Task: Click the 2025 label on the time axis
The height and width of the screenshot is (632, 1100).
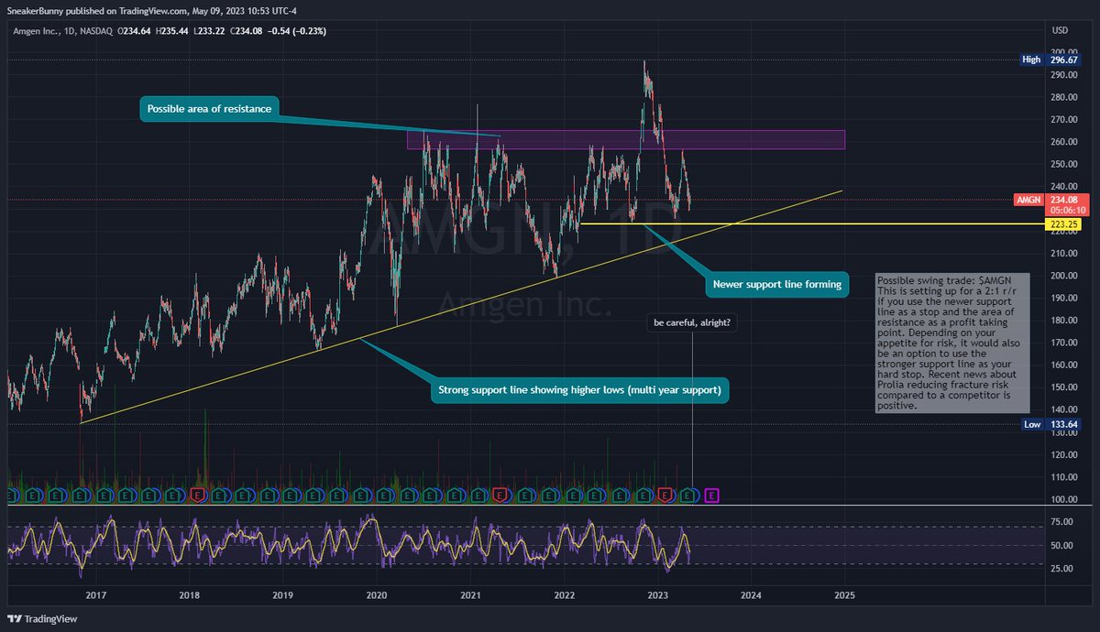Action: (844, 594)
